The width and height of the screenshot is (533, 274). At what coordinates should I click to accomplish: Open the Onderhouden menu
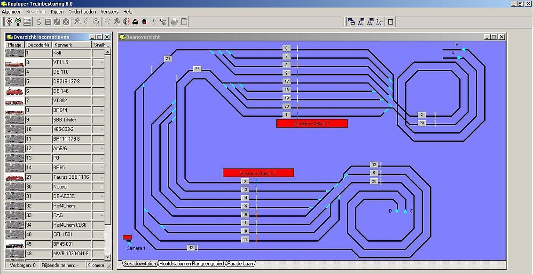coord(82,12)
